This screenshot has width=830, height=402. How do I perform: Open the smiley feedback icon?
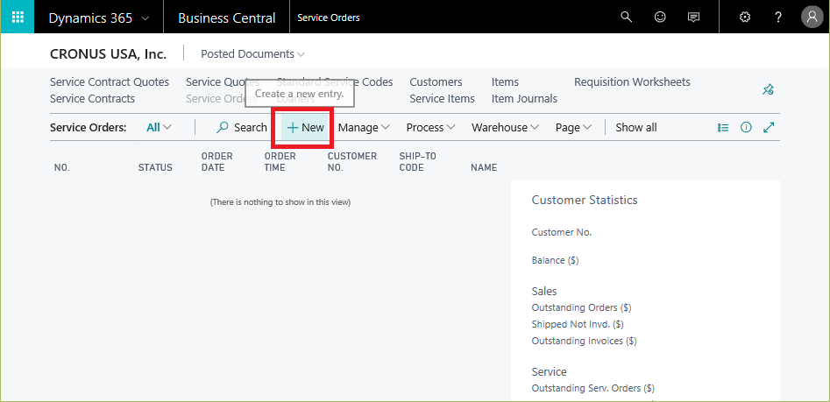pos(660,17)
